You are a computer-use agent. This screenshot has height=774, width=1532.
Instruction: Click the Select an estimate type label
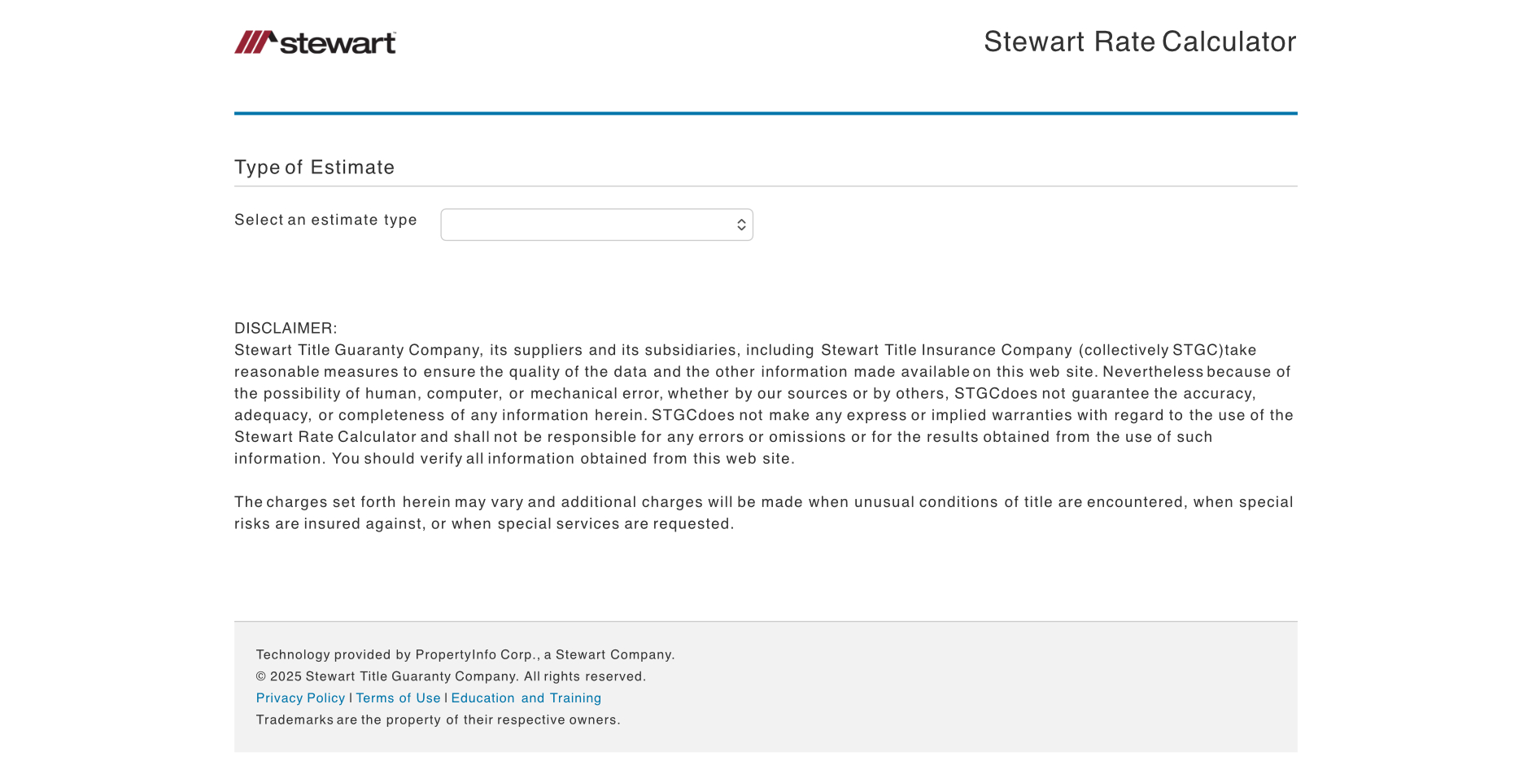pyautogui.click(x=325, y=220)
